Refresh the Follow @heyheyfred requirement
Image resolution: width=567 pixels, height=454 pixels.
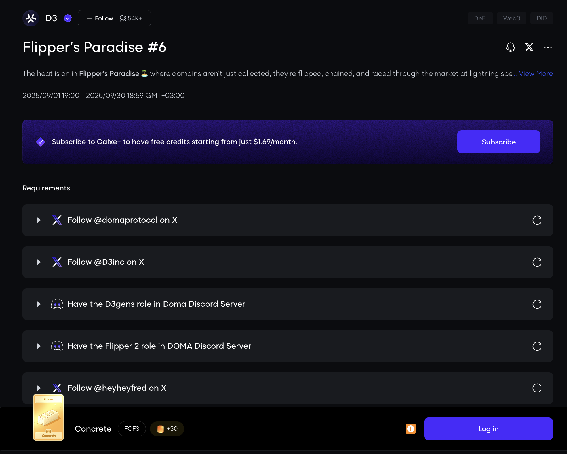tap(537, 388)
